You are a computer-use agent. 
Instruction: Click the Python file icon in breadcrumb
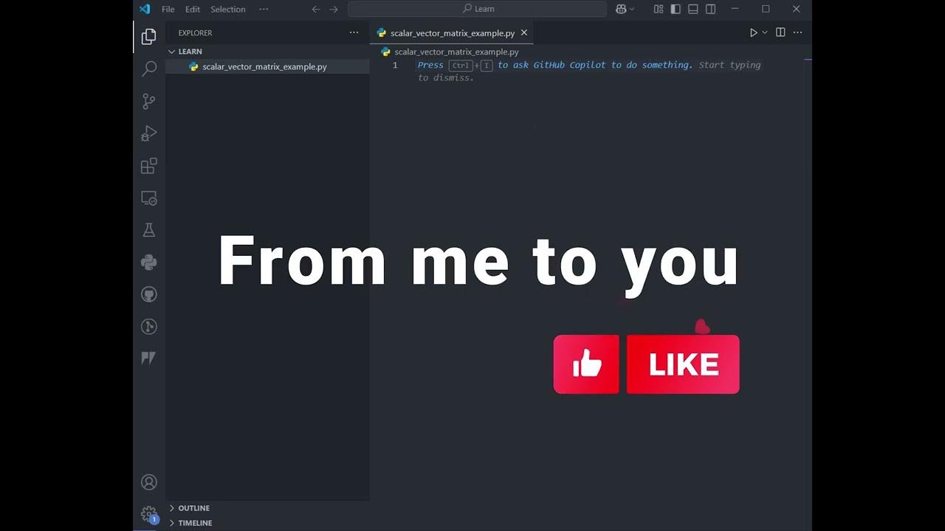(x=385, y=52)
